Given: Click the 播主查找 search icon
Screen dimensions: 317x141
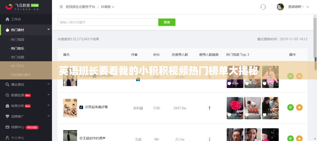Looking at the screenshot, I should tap(7, 84).
